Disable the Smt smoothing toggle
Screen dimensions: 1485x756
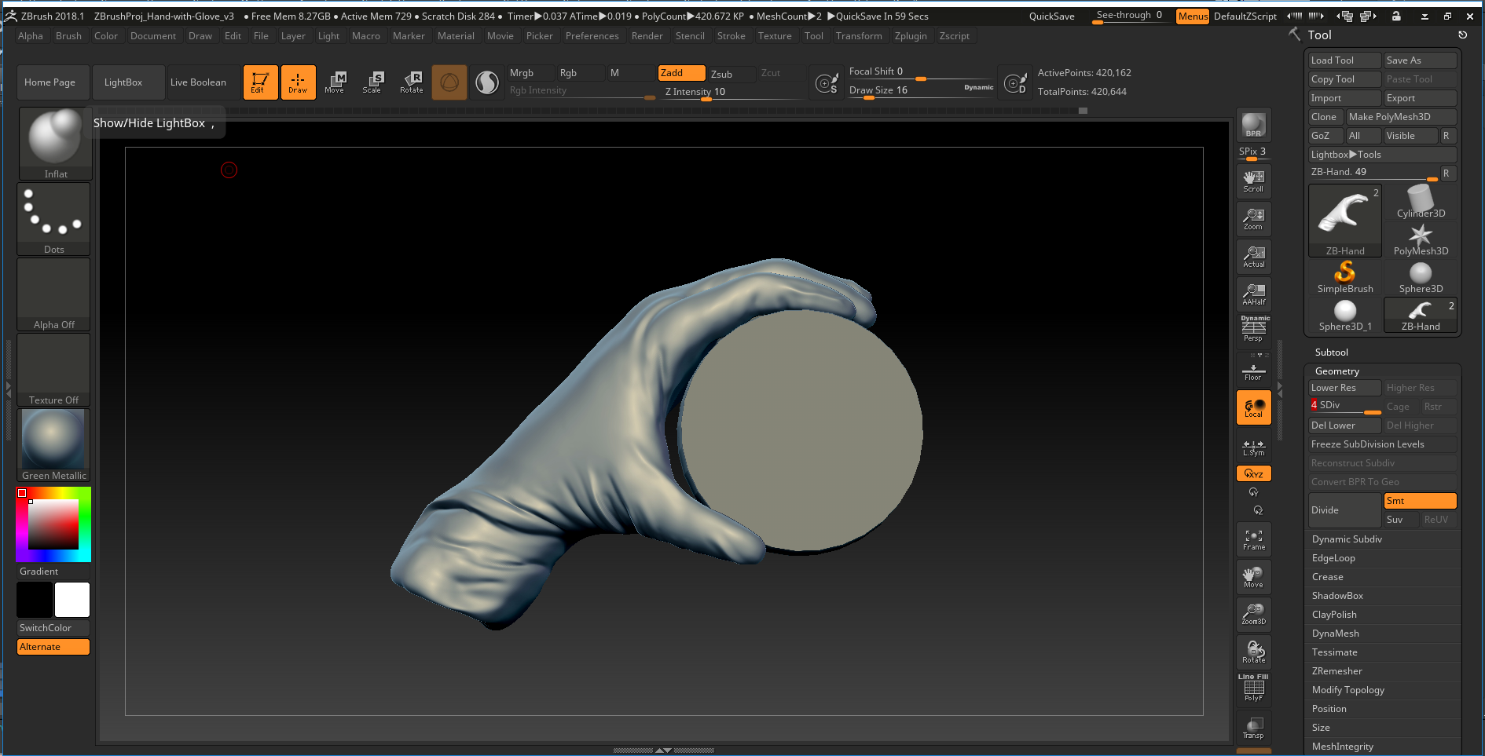[1420, 501]
